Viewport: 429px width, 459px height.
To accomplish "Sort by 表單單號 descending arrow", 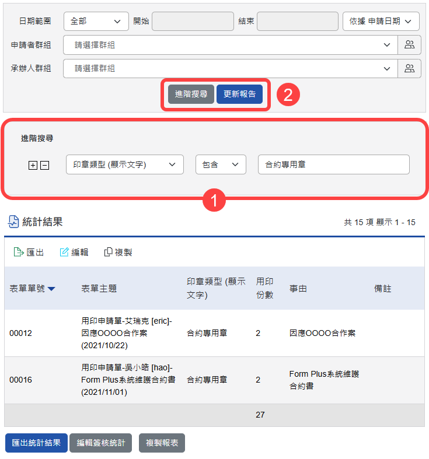I will pos(51,289).
